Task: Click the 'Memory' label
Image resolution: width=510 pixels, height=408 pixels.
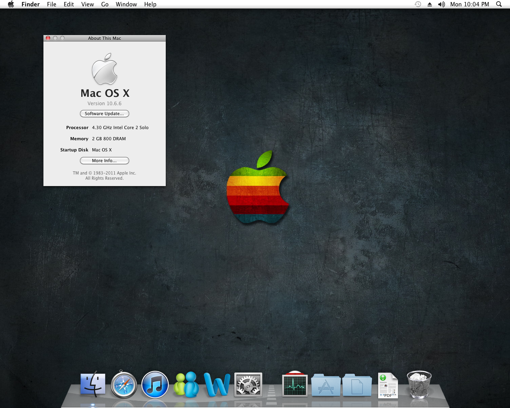Action: [79, 139]
